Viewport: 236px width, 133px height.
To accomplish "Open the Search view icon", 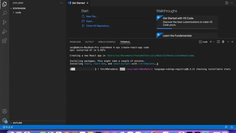I will coord(4,13).
